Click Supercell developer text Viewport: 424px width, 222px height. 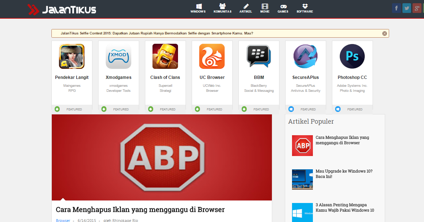165,85
